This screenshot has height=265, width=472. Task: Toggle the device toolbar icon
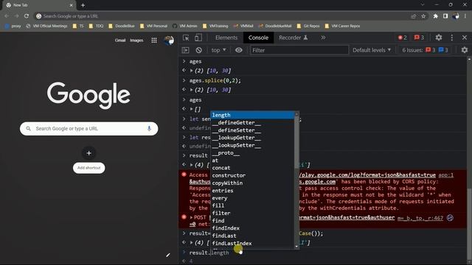(198, 38)
